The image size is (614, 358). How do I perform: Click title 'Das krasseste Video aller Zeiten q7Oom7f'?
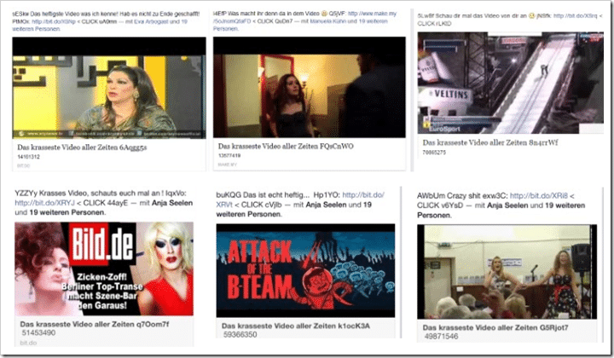pos(95,325)
